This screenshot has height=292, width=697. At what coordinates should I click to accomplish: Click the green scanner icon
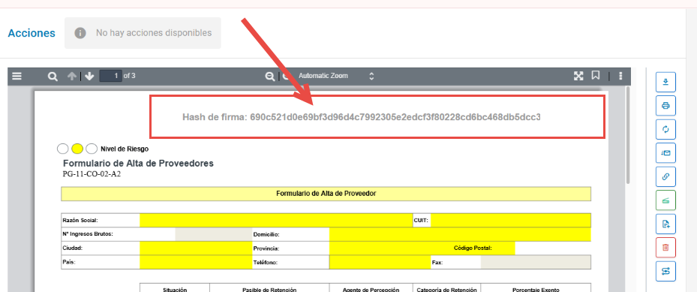[666, 200]
